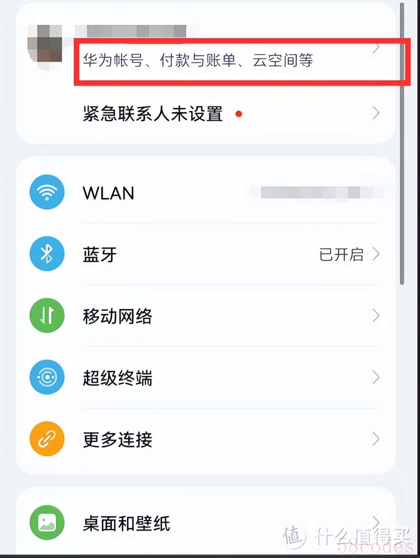Tap the green 桌面和壁纸 picture icon
The image size is (420, 558).
click(x=47, y=522)
